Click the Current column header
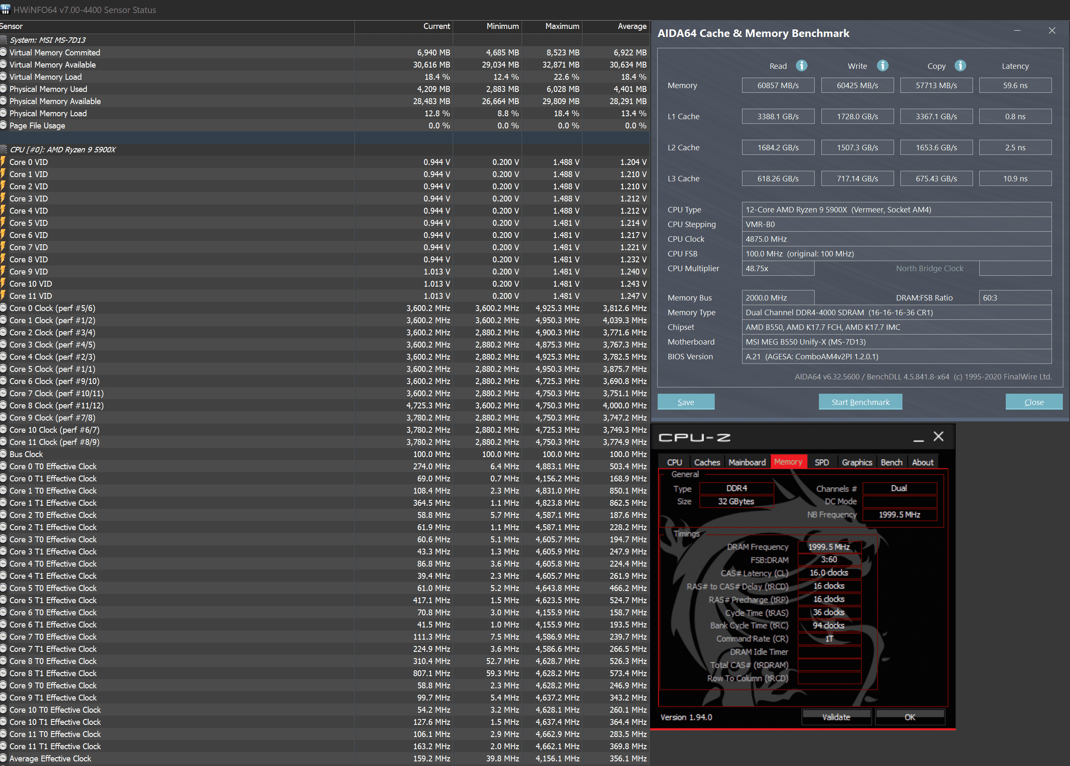This screenshot has width=1070, height=766. coord(404,26)
